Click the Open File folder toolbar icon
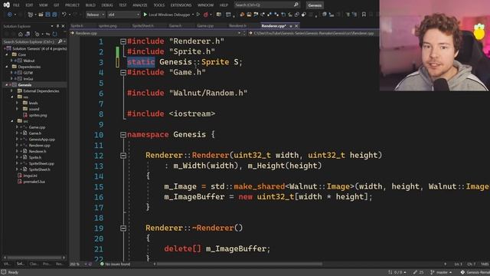The height and width of the screenshot is (276, 490). coord(41,15)
